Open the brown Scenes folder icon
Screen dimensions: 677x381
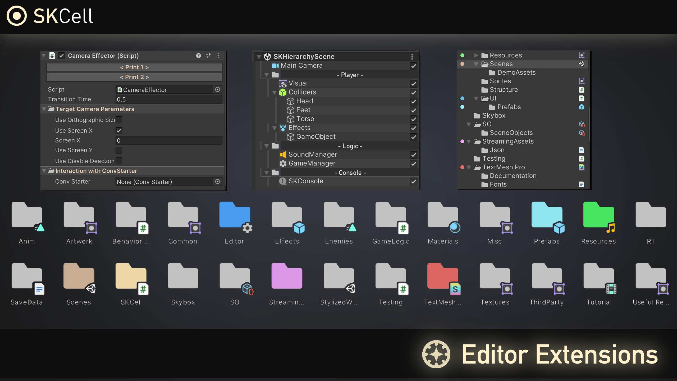click(x=79, y=278)
